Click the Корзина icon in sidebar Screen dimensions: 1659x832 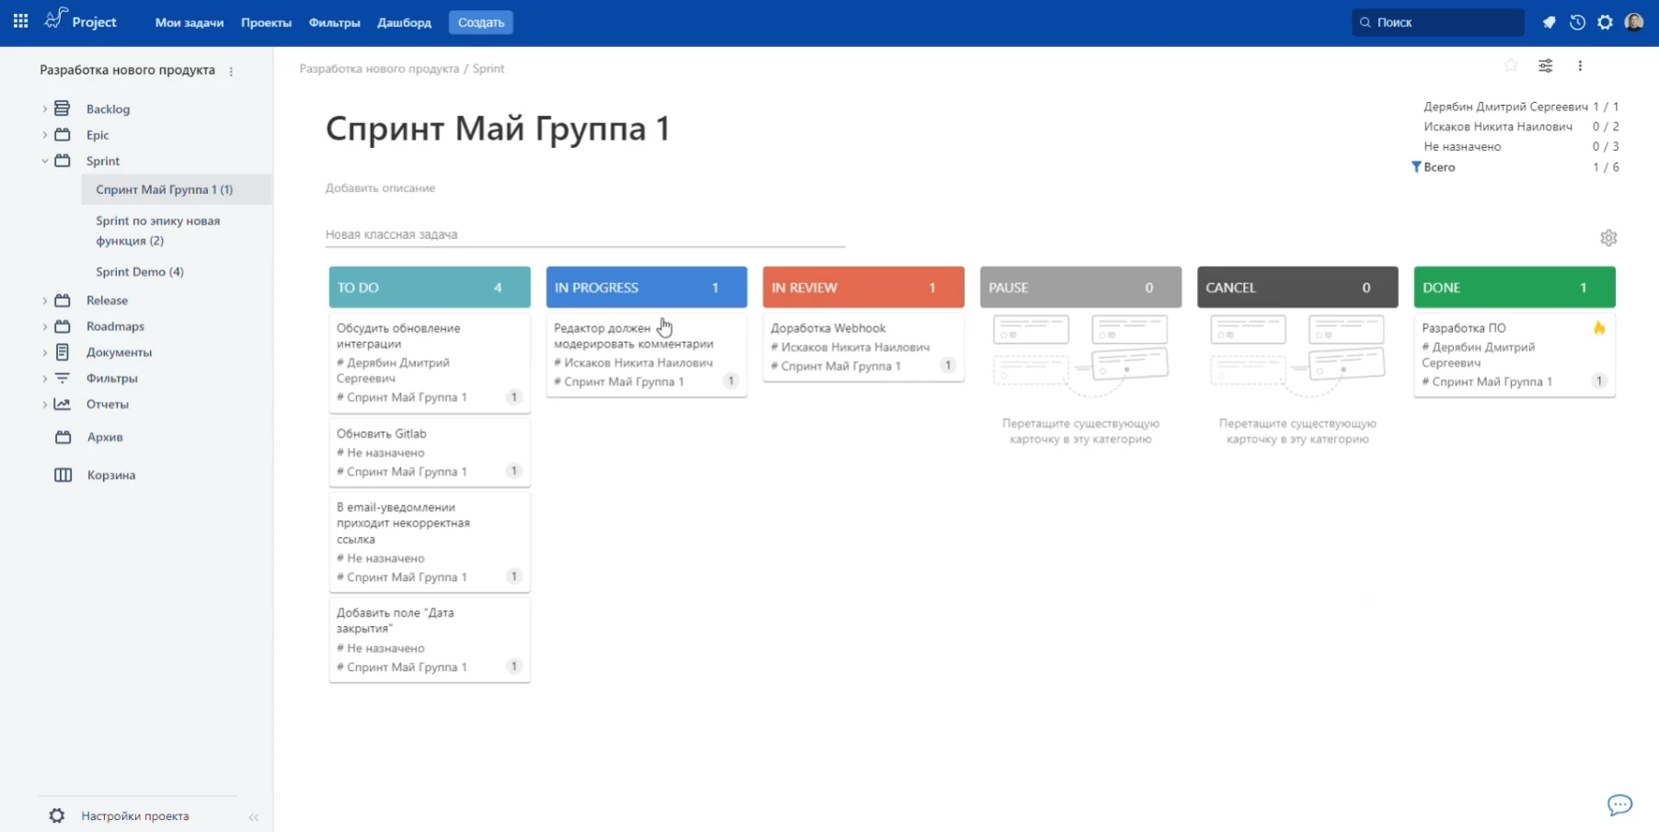click(63, 474)
